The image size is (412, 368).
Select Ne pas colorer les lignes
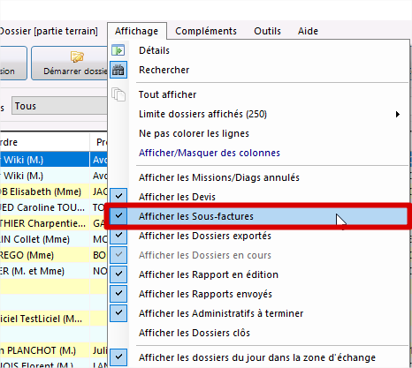pos(194,133)
